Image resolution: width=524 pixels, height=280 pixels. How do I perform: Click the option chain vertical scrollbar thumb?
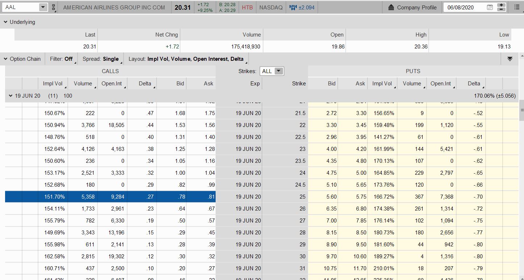[521, 110]
